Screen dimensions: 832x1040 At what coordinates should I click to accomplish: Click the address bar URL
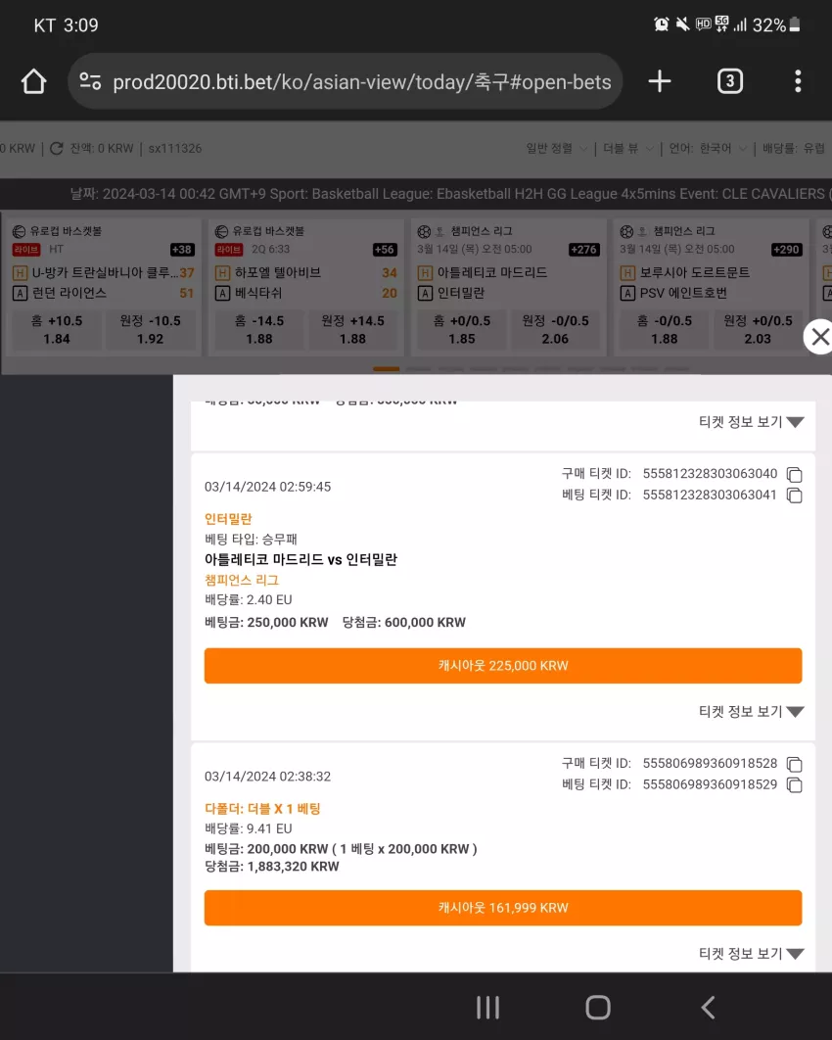pos(362,82)
